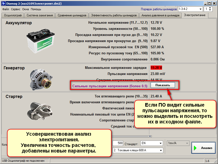Click the small expander arrow above settings
Image resolution: width=218 pixels, height=164 pixels.
150,136
